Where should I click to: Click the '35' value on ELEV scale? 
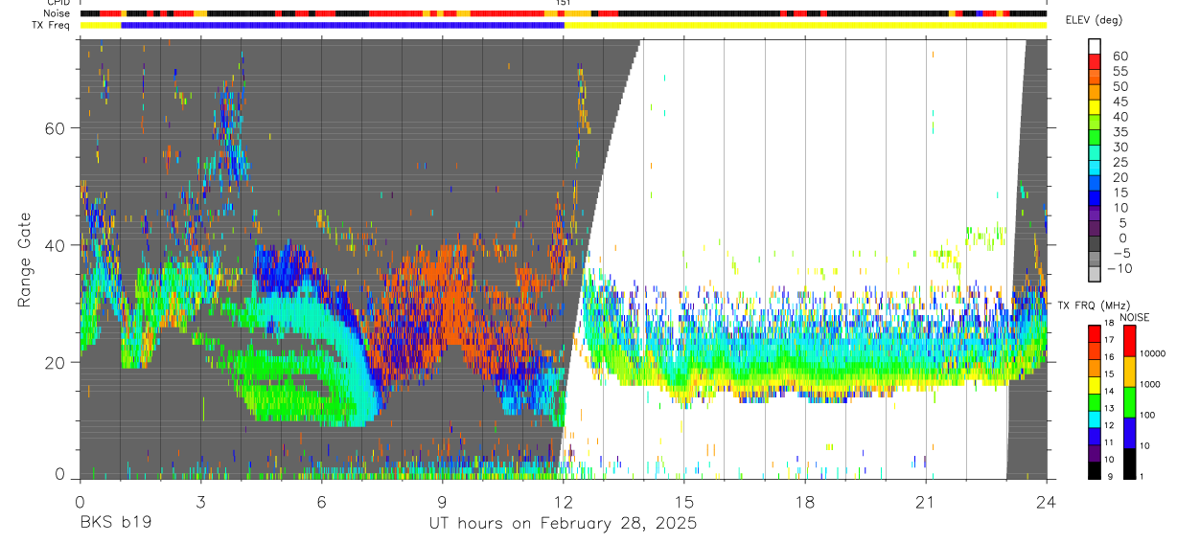tap(1119, 131)
